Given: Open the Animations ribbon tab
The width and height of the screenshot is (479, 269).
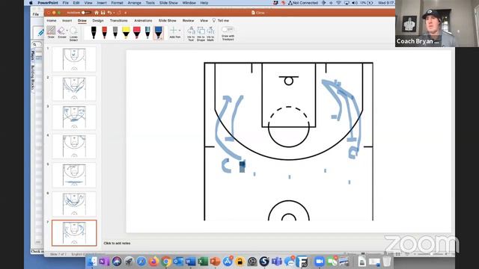Looking at the screenshot, I should [x=143, y=20].
